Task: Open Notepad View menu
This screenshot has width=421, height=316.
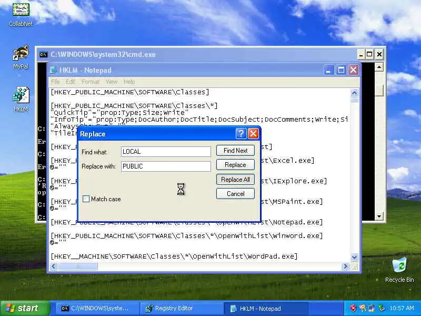Action: [112, 82]
